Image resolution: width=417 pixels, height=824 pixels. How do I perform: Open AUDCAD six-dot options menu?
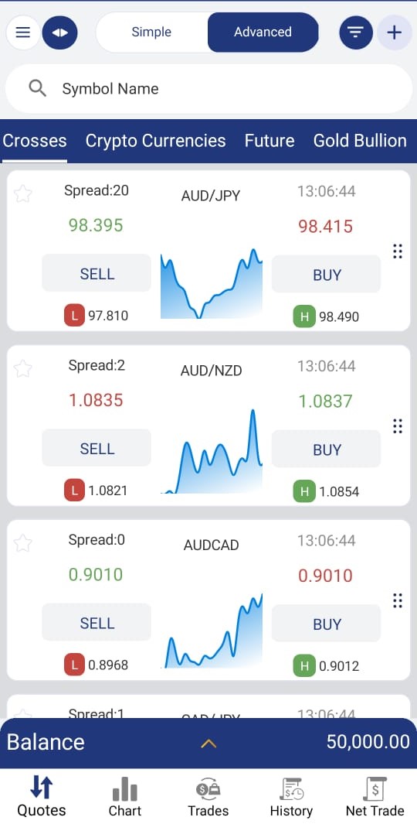point(398,600)
